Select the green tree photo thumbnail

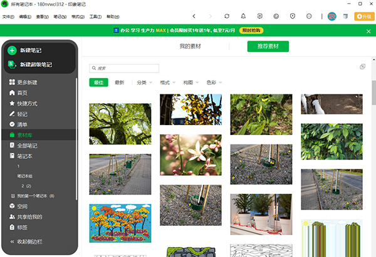120,124
